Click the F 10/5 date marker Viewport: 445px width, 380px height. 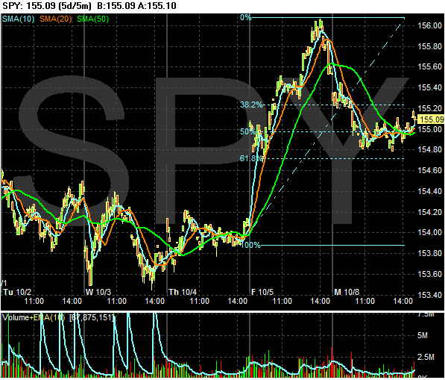[263, 292]
